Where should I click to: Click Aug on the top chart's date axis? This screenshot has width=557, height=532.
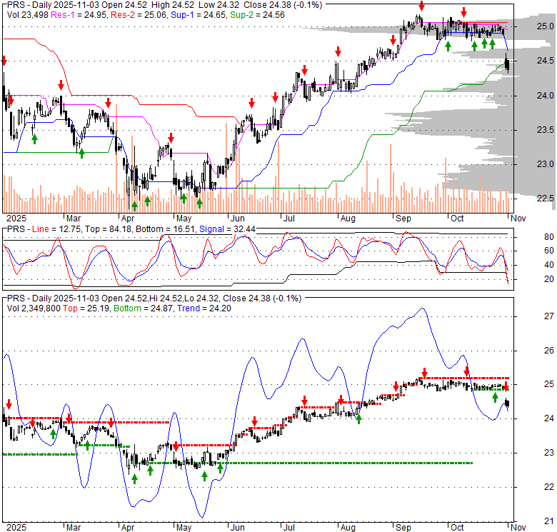pos(348,219)
